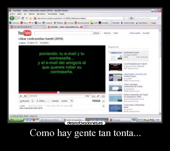The width and height of the screenshot is (170, 151).
Task: Open the list-all-tabs dropdown at tab bar end
Action: click(160, 27)
